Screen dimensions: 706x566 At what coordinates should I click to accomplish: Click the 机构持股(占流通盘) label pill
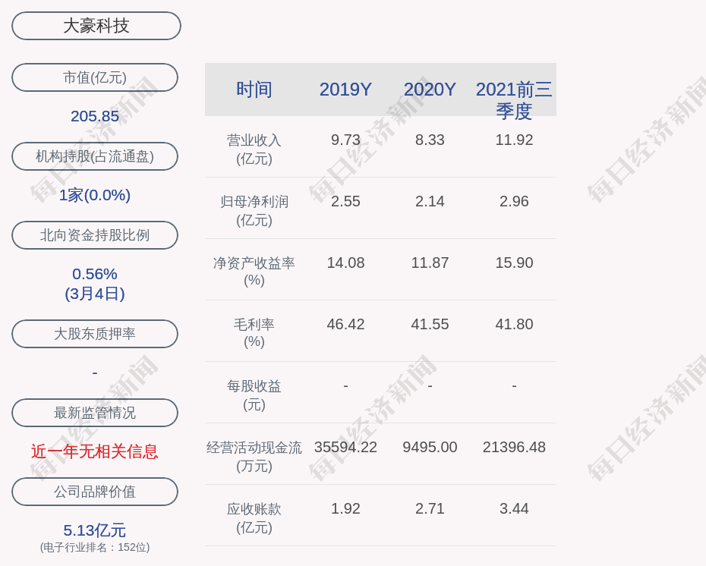coord(95,156)
